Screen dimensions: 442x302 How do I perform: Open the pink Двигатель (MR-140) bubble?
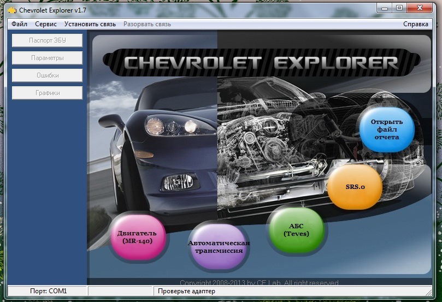tap(137, 237)
